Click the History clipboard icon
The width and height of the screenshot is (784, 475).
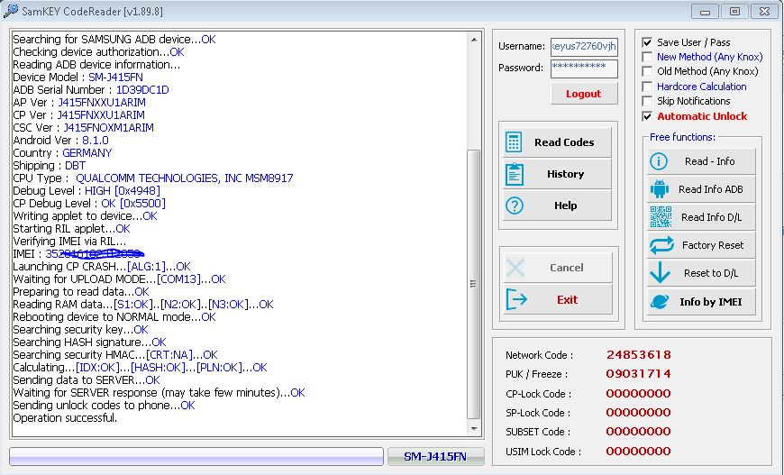(x=514, y=174)
